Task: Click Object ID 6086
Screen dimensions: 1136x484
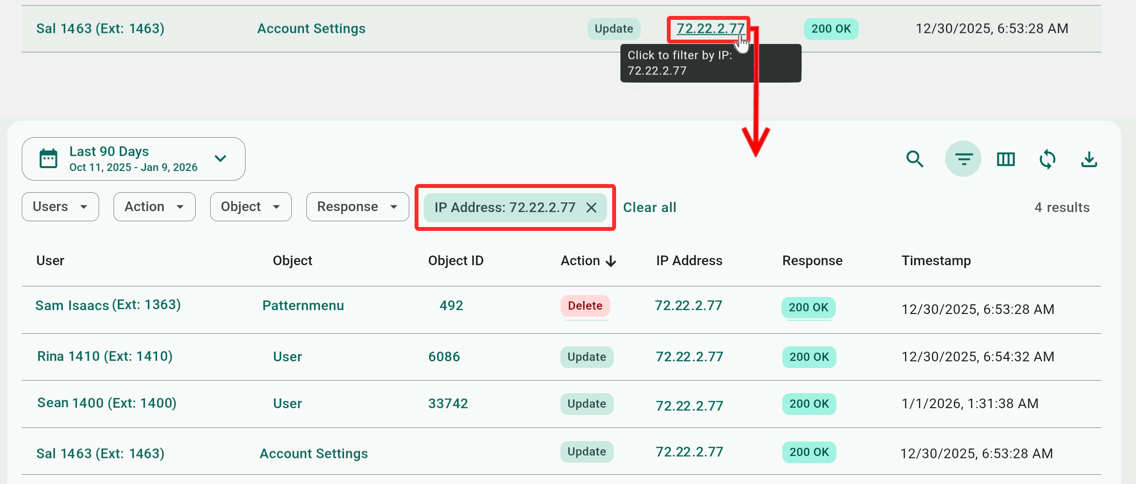Action: coord(444,357)
